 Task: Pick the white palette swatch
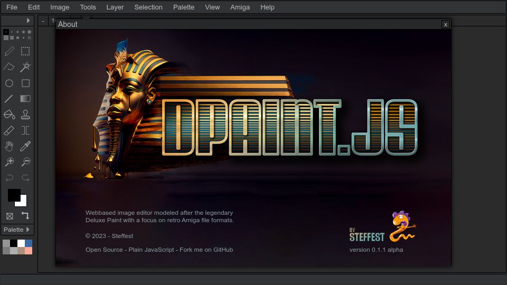tap(21, 243)
